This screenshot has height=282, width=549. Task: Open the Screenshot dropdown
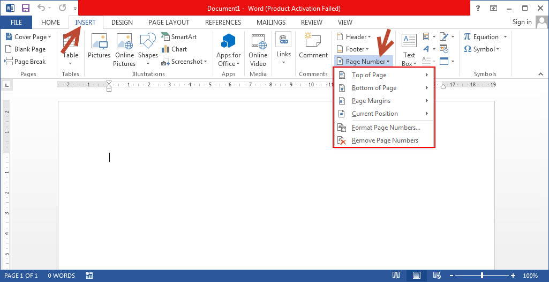(x=184, y=62)
